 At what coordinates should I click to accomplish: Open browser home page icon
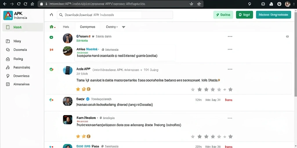pyautogui.click(x=32, y=4)
